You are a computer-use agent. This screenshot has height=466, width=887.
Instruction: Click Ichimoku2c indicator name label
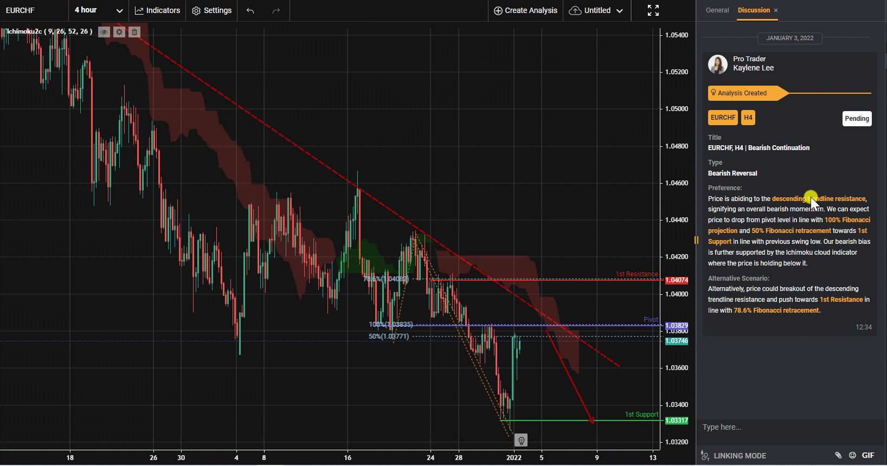coord(49,31)
